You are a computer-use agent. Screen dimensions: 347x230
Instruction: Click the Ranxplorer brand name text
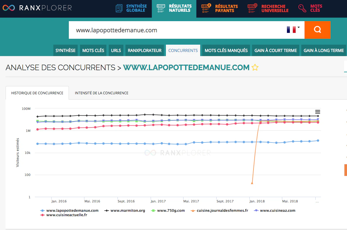click(46, 8)
